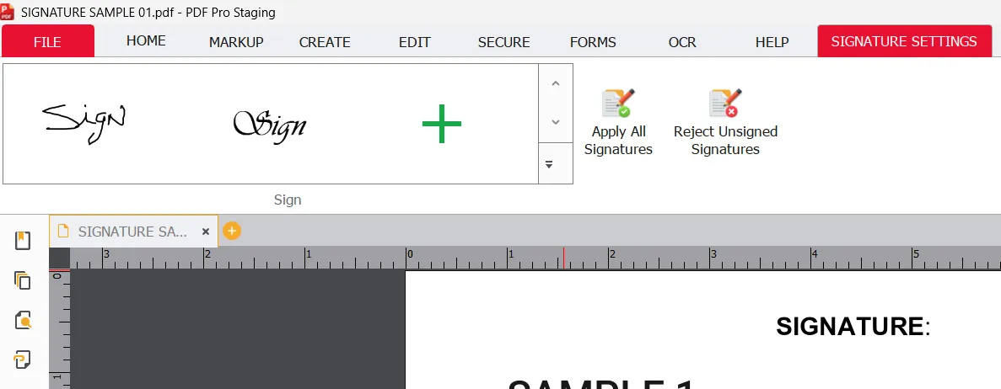Go to the CREATE tab
1001x389 pixels.
pos(325,42)
